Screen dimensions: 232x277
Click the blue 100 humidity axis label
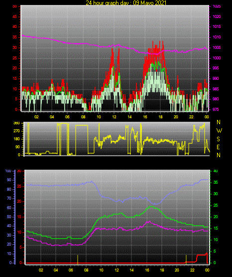(x=8, y=171)
